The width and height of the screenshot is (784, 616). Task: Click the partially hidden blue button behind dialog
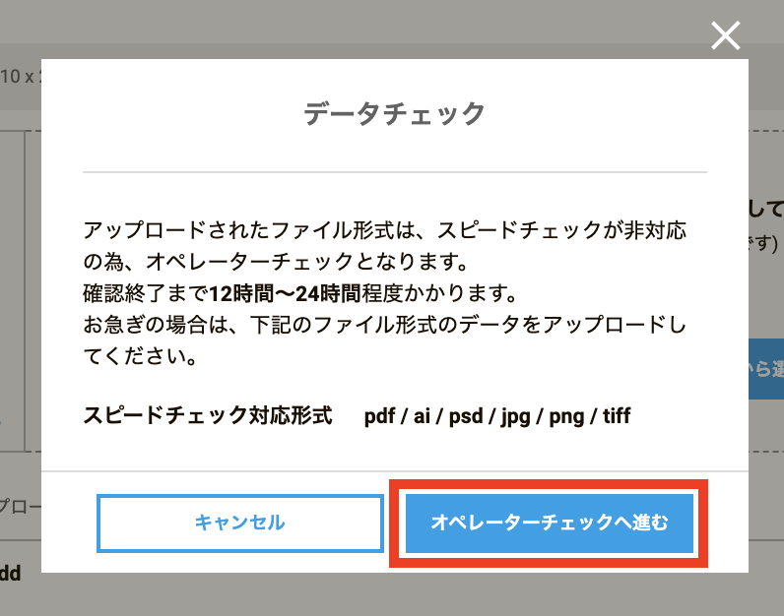tap(766, 369)
